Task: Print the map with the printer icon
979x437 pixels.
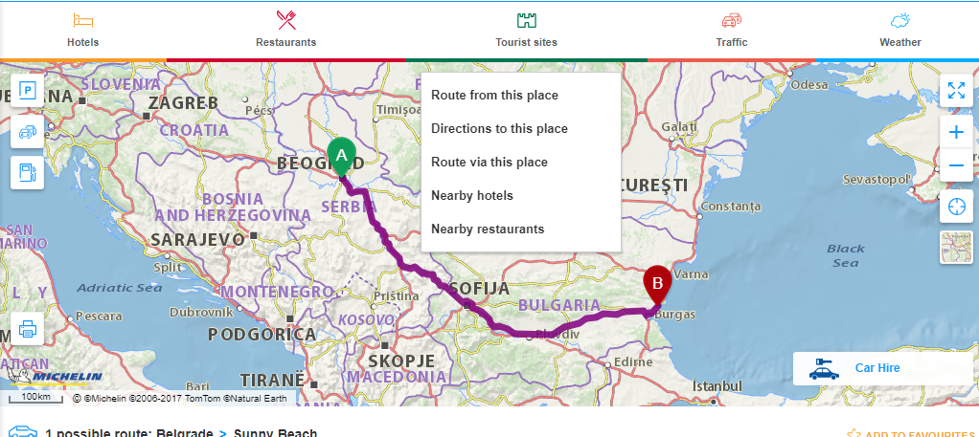Action: [x=27, y=330]
